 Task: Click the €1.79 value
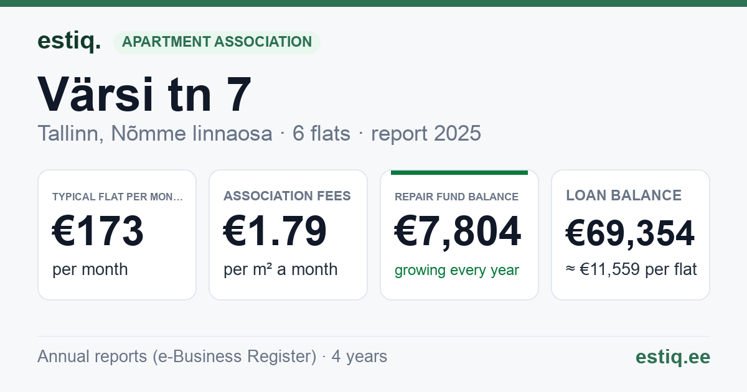coord(275,231)
